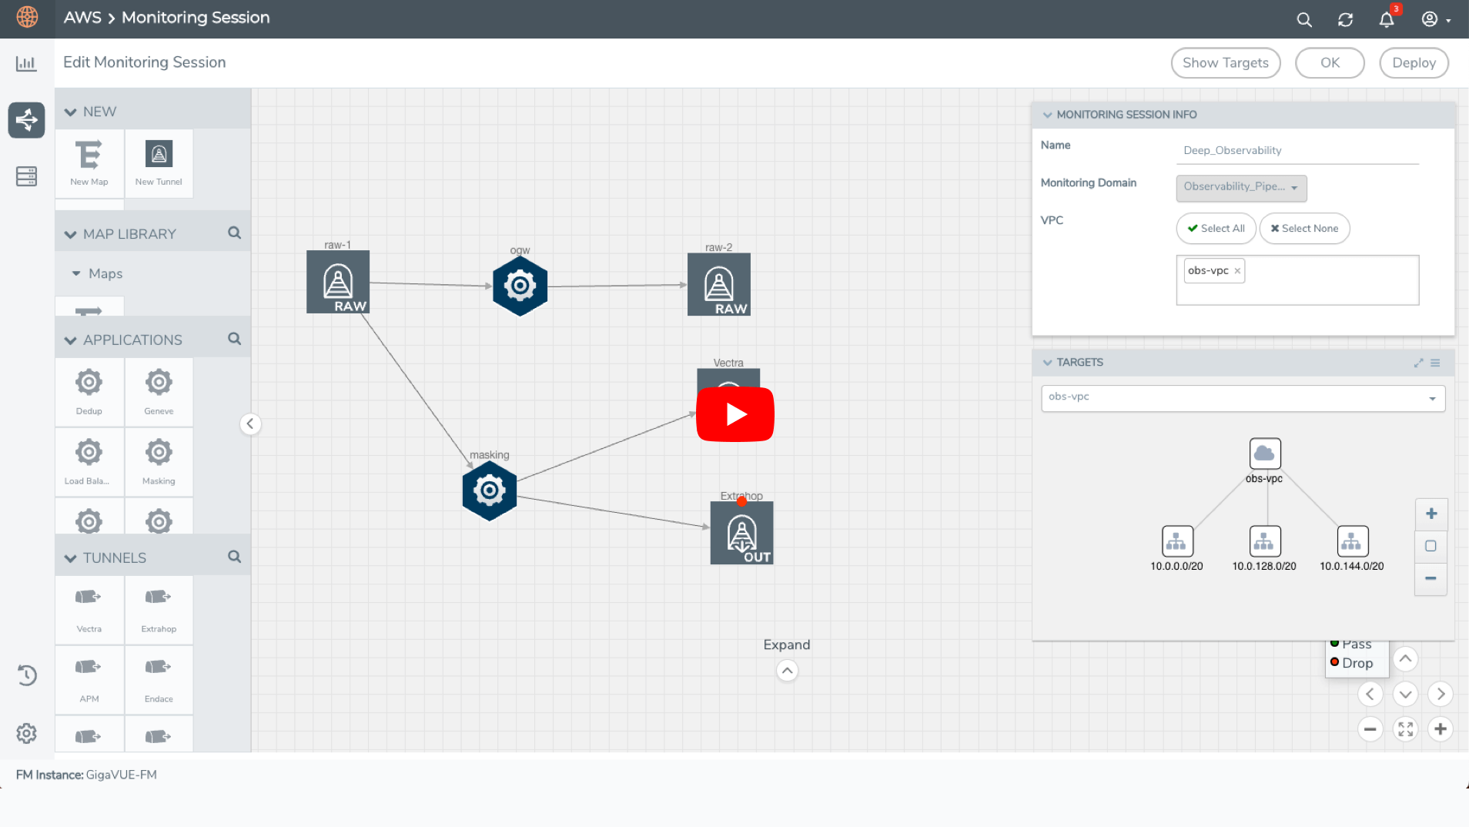This screenshot has height=827, width=1469.
Task: Pan the canvas up
Action: pos(1405,658)
